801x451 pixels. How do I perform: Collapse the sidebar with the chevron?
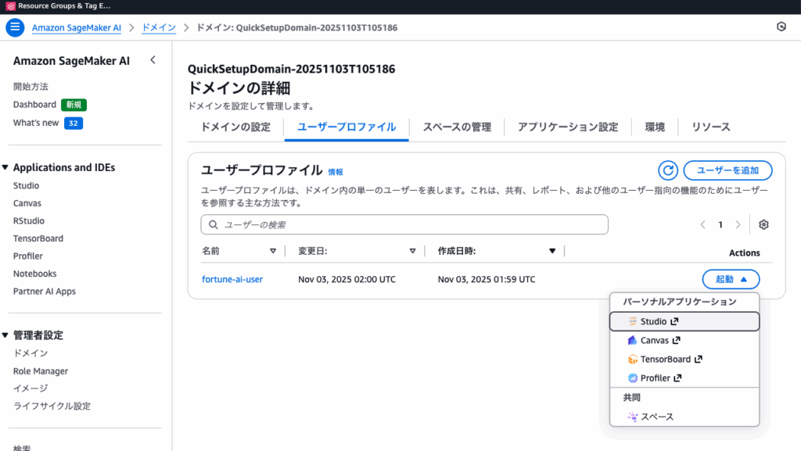(x=153, y=60)
